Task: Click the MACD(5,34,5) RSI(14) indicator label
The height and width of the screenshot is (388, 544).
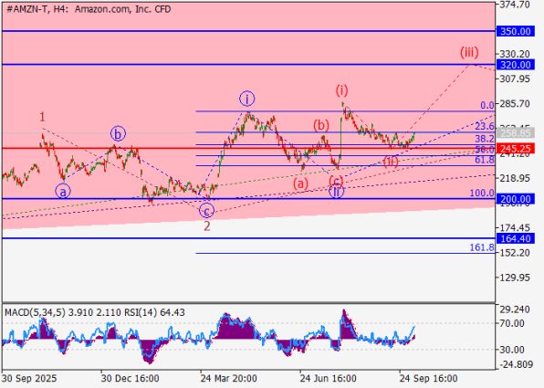Action: coord(95,313)
